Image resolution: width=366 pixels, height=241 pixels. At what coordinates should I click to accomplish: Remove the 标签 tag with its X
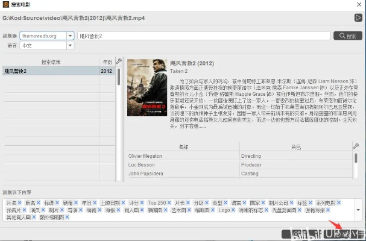311,202
